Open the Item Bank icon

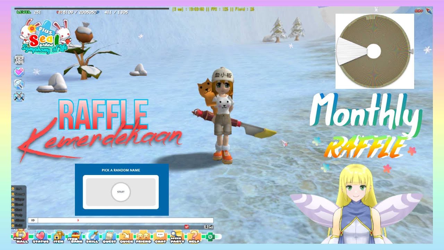coord(75,236)
